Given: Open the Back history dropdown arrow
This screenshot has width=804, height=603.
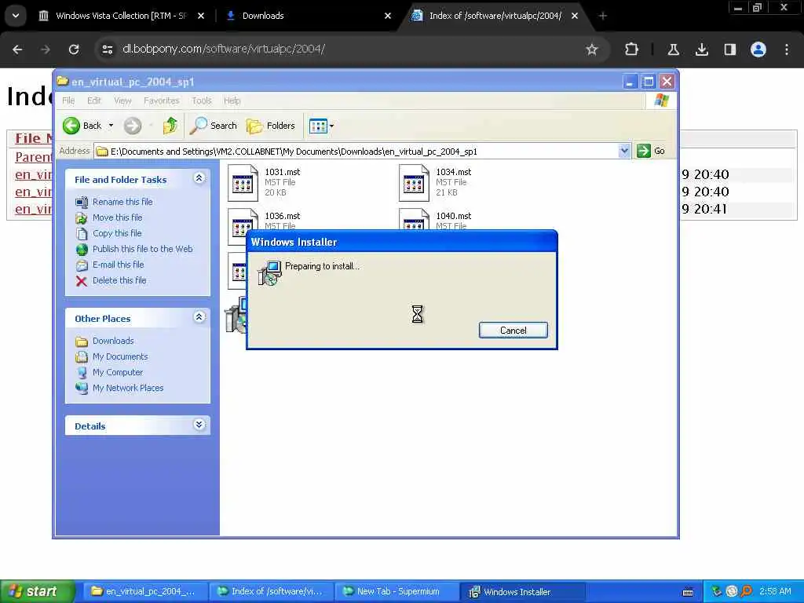Looking at the screenshot, I should coord(111,126).
